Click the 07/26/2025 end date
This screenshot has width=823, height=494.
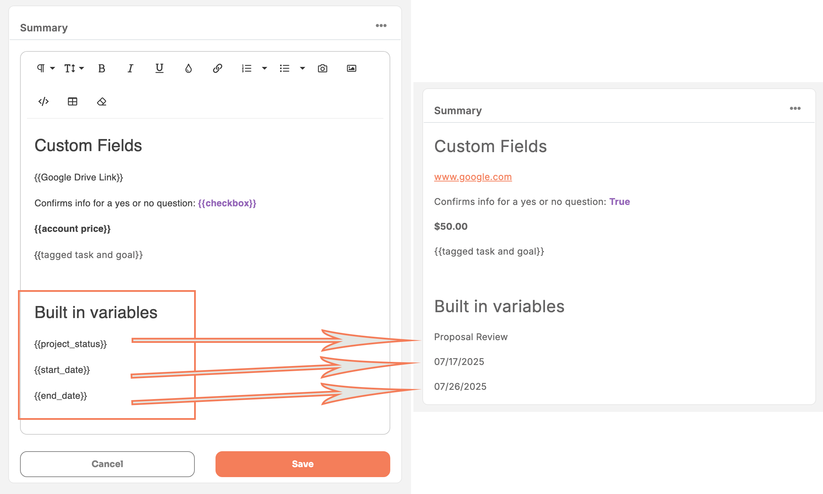pos(460,386)
